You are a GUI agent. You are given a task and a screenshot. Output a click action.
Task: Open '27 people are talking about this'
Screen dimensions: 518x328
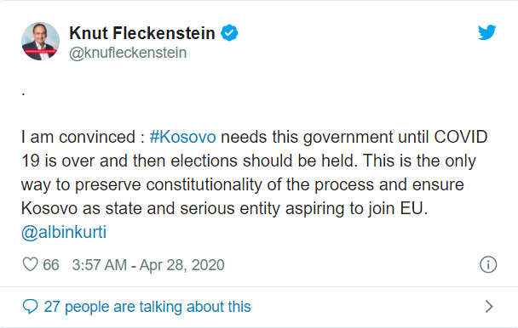pos(147,307)
